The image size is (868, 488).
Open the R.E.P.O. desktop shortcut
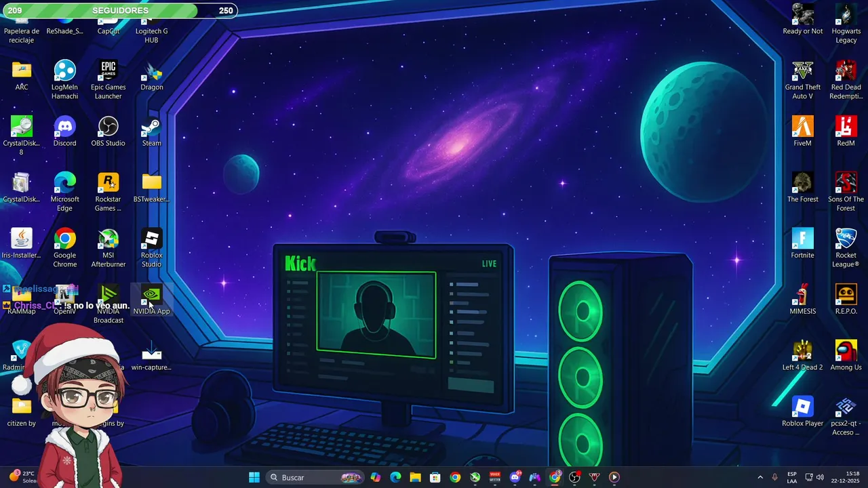(x=846, y=300)
